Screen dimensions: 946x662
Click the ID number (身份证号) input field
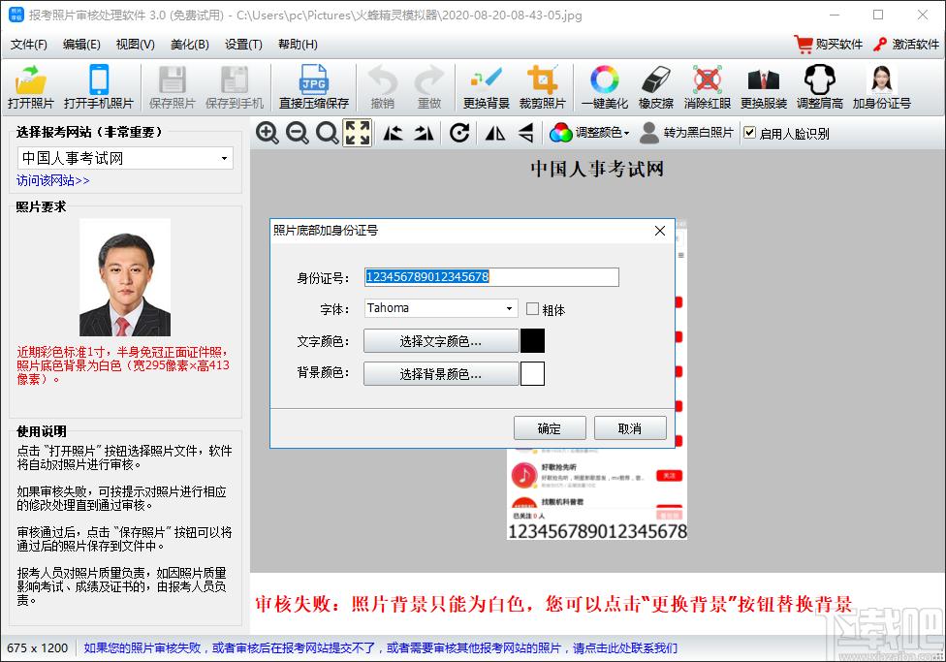pos(490,277)
